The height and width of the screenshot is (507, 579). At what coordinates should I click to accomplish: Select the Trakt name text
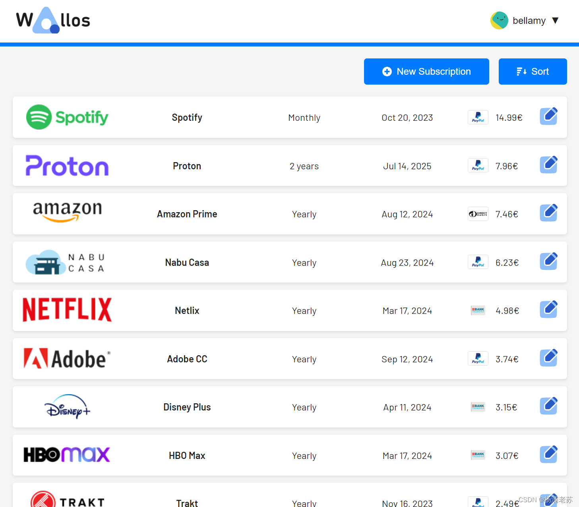click(187, 503)
